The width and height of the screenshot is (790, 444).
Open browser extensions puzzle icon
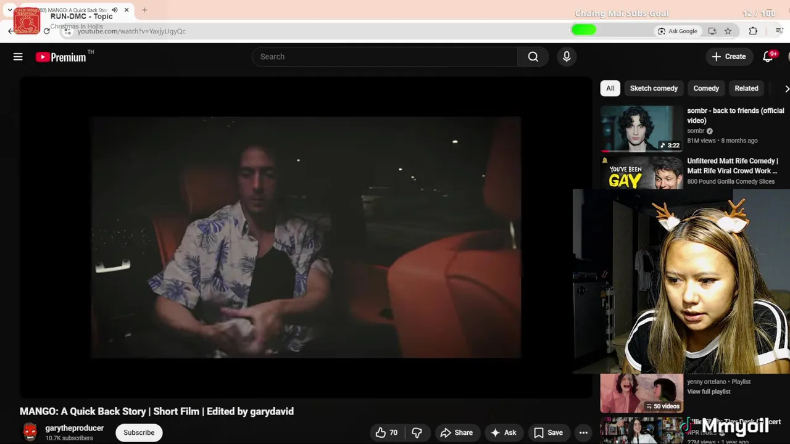[x=753, y=31]
